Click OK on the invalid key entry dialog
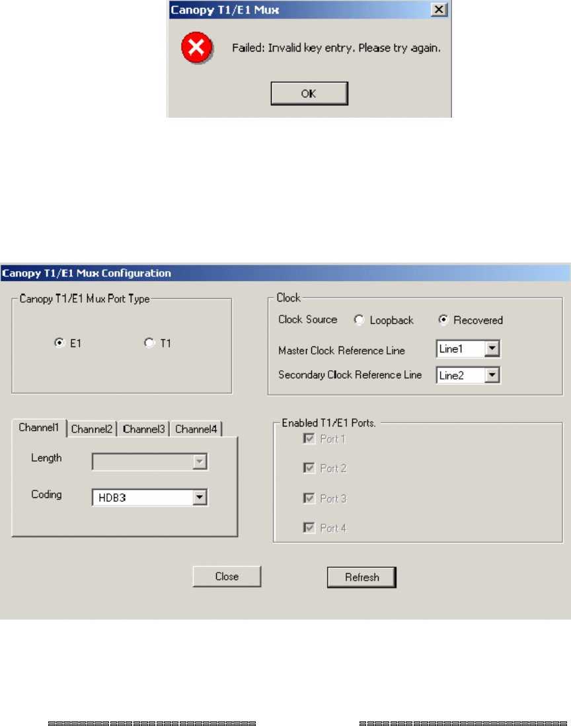The height and width of the screenshot is (726, 571). pos(309,93)
